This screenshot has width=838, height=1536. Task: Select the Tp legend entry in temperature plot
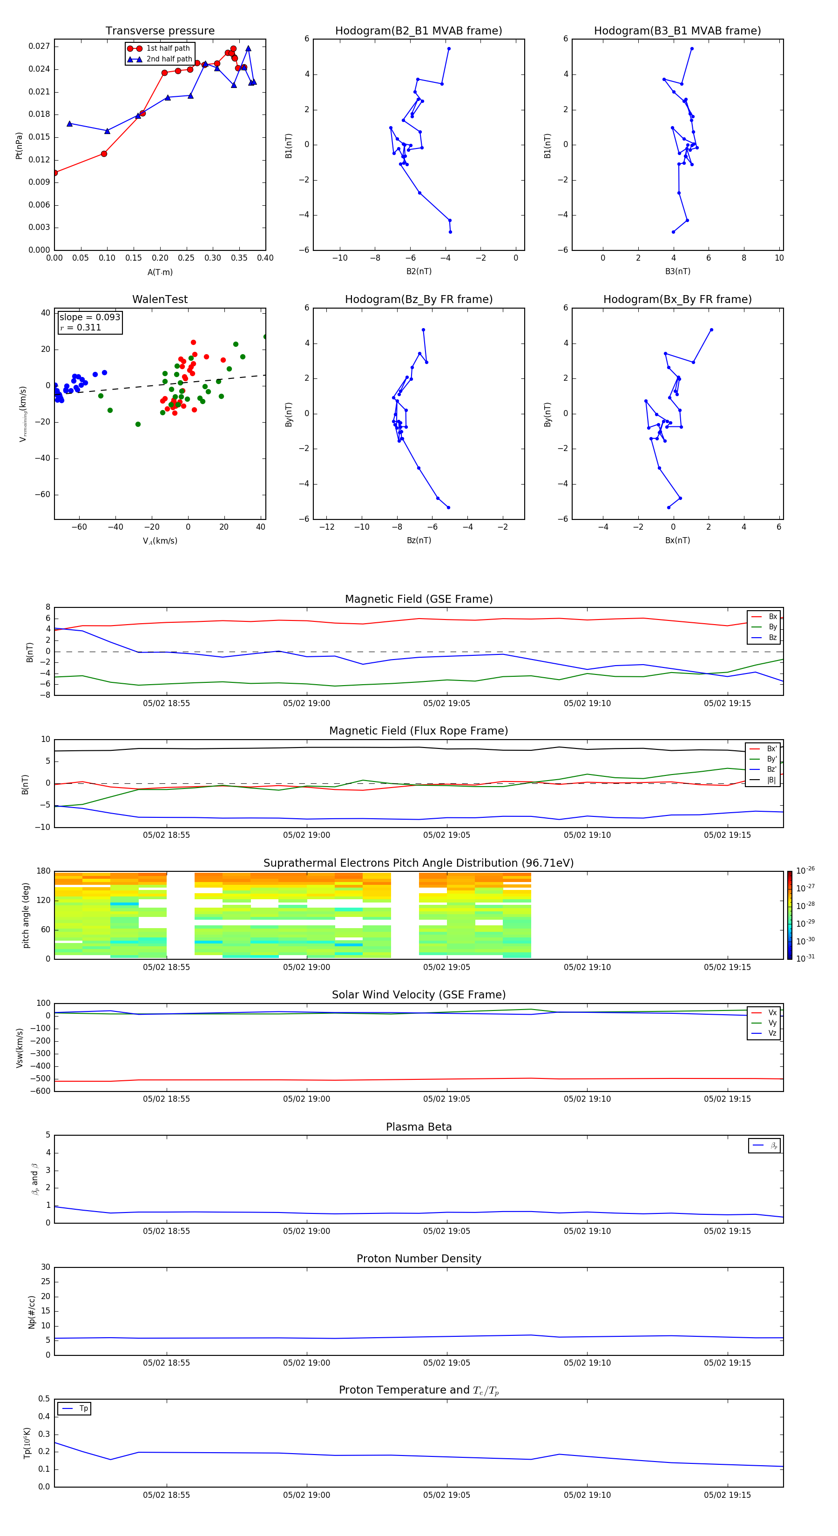[x=74, y=1408]
